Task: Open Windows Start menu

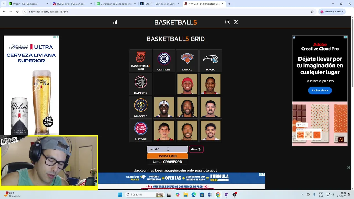Action: coord(120,195)
